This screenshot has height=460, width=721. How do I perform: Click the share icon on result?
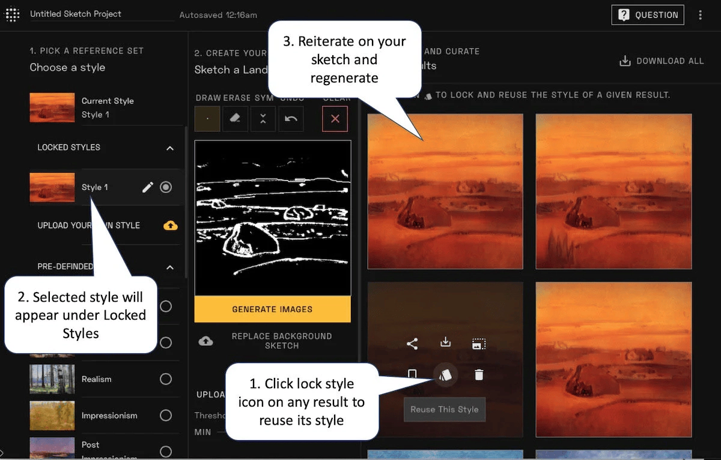(412, 344)
